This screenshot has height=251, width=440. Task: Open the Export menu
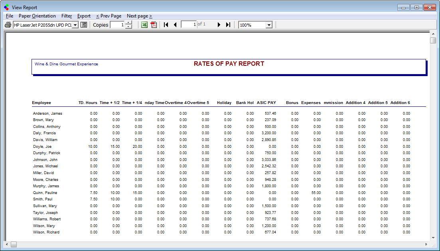(x=84, y=16)
